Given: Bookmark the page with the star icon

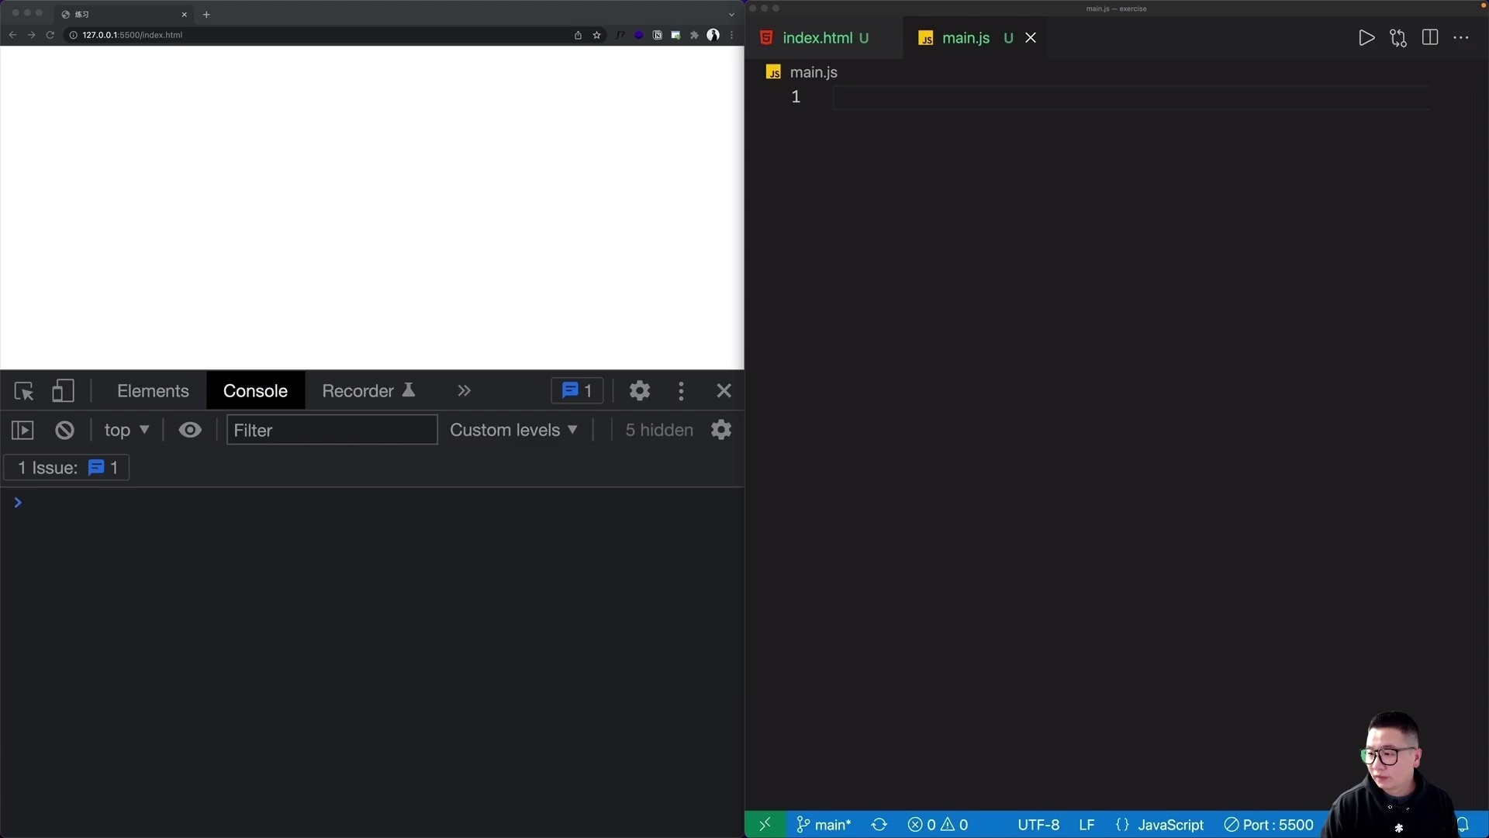Looking at the screenshot, I should pos(596,35).
